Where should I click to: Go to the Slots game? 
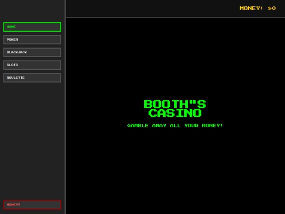[32, 65]
